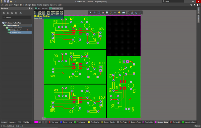
Task: Open the Tools menu
Action: [34, 5]
